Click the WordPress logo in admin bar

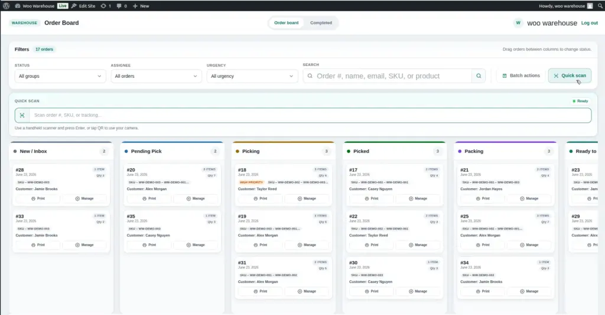6,6
